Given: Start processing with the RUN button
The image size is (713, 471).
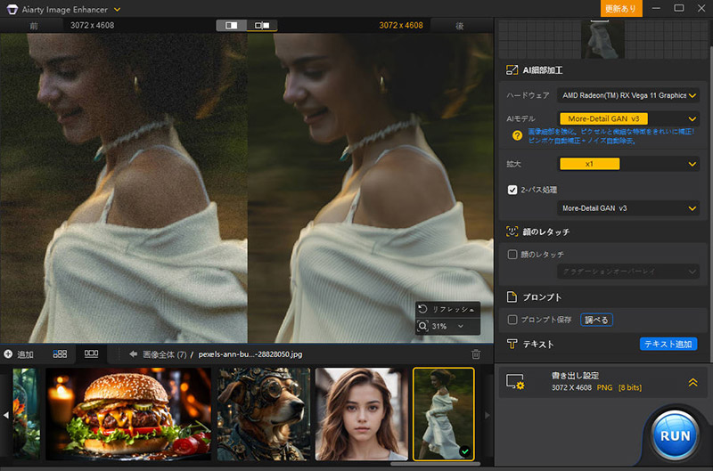Looking at the screenshot, I should click(675, 436).
